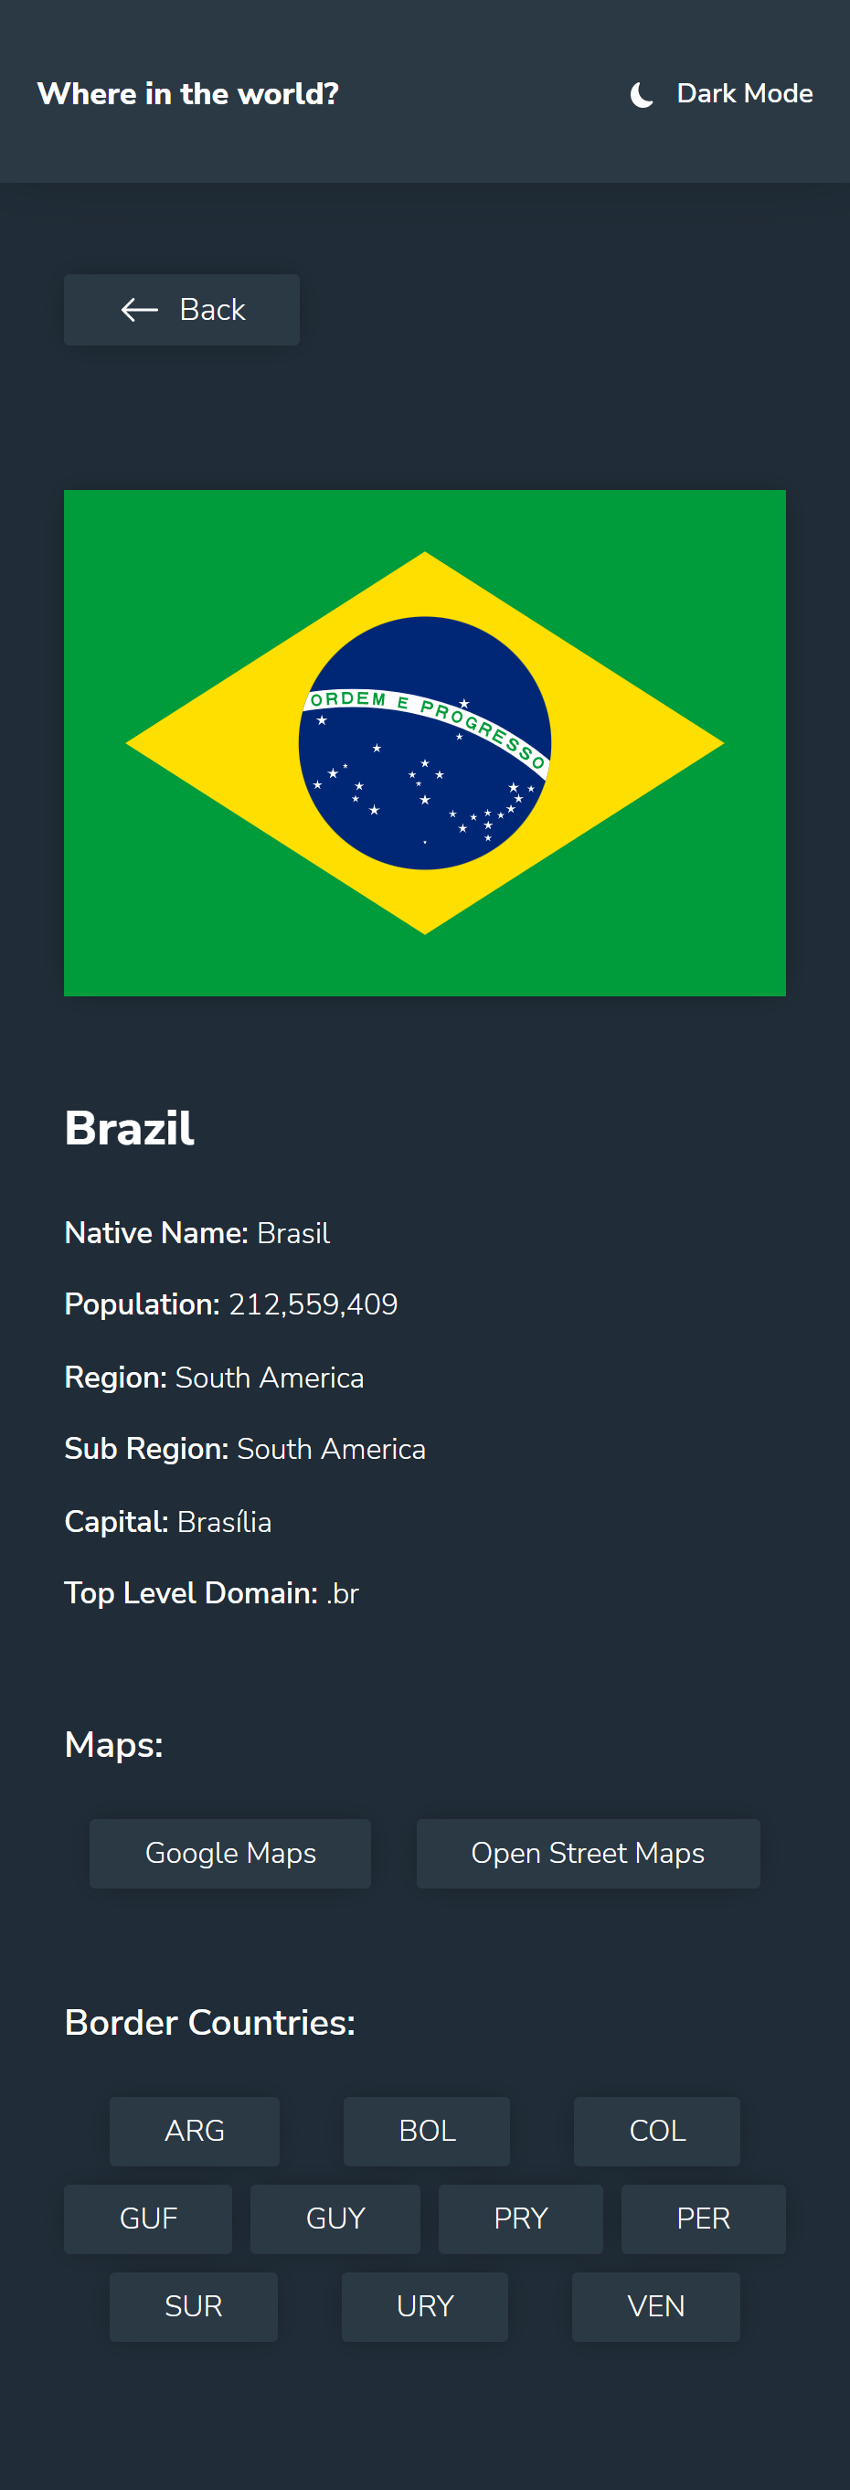Open Google Maps for Brazil

tap(229, 1853)
